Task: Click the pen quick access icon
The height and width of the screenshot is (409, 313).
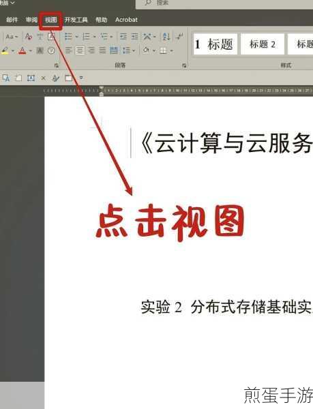Action: pos(55,78)
